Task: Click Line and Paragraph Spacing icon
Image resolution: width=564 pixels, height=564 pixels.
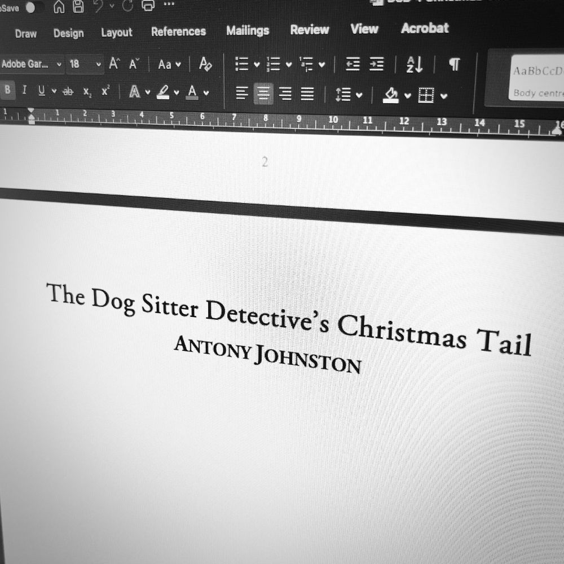Action: (343, 95)
